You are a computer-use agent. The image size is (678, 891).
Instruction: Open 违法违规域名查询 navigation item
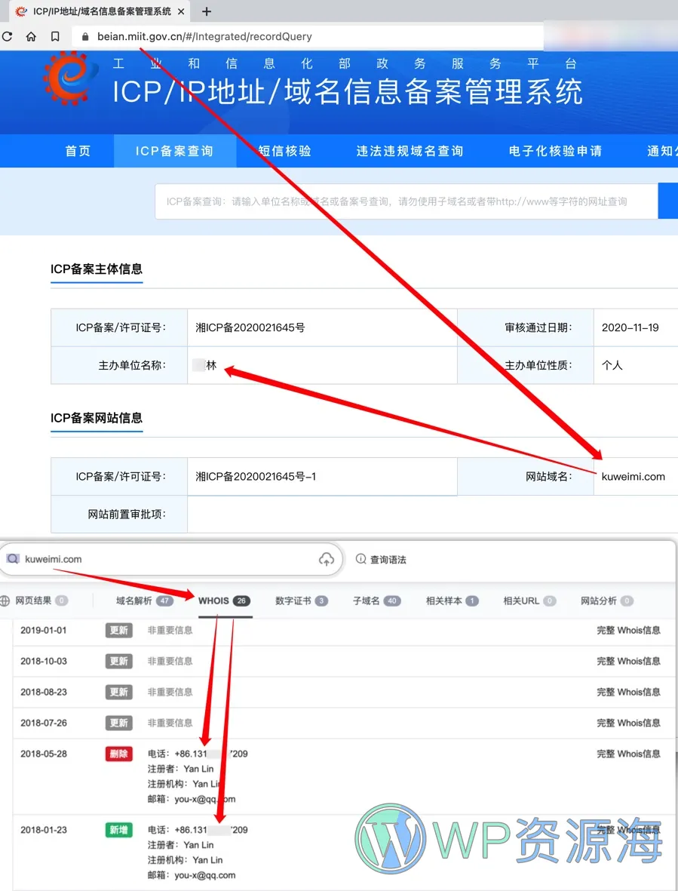tap(410, 151)
